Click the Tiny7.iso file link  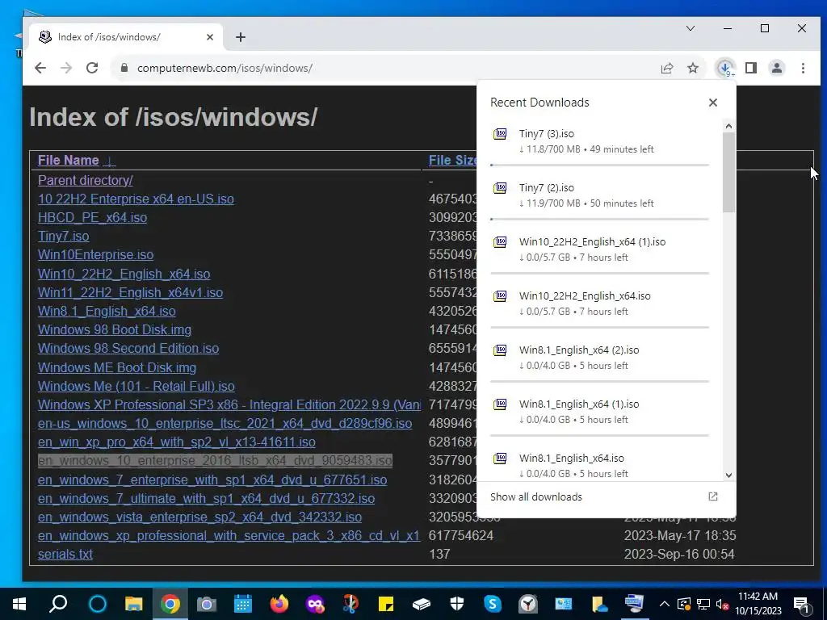(x=63, y=237)
